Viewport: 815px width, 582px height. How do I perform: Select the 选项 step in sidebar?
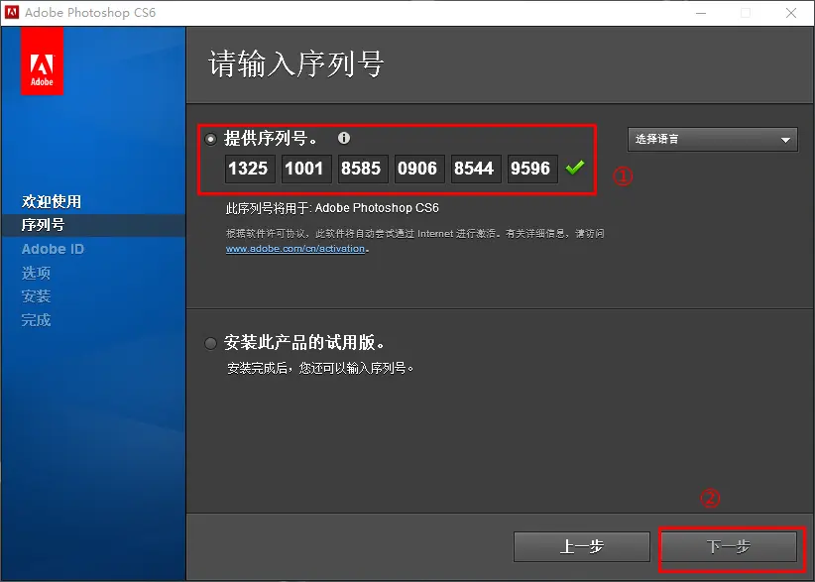pos(36,273)
